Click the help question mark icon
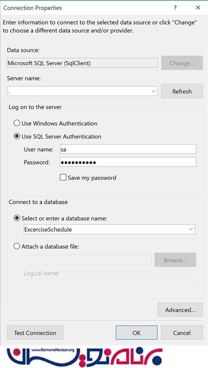This screenshot has width=208, height=368. coord(175,8)
